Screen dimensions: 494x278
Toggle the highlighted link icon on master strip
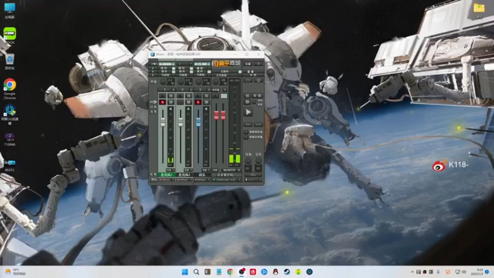(224, 96)
